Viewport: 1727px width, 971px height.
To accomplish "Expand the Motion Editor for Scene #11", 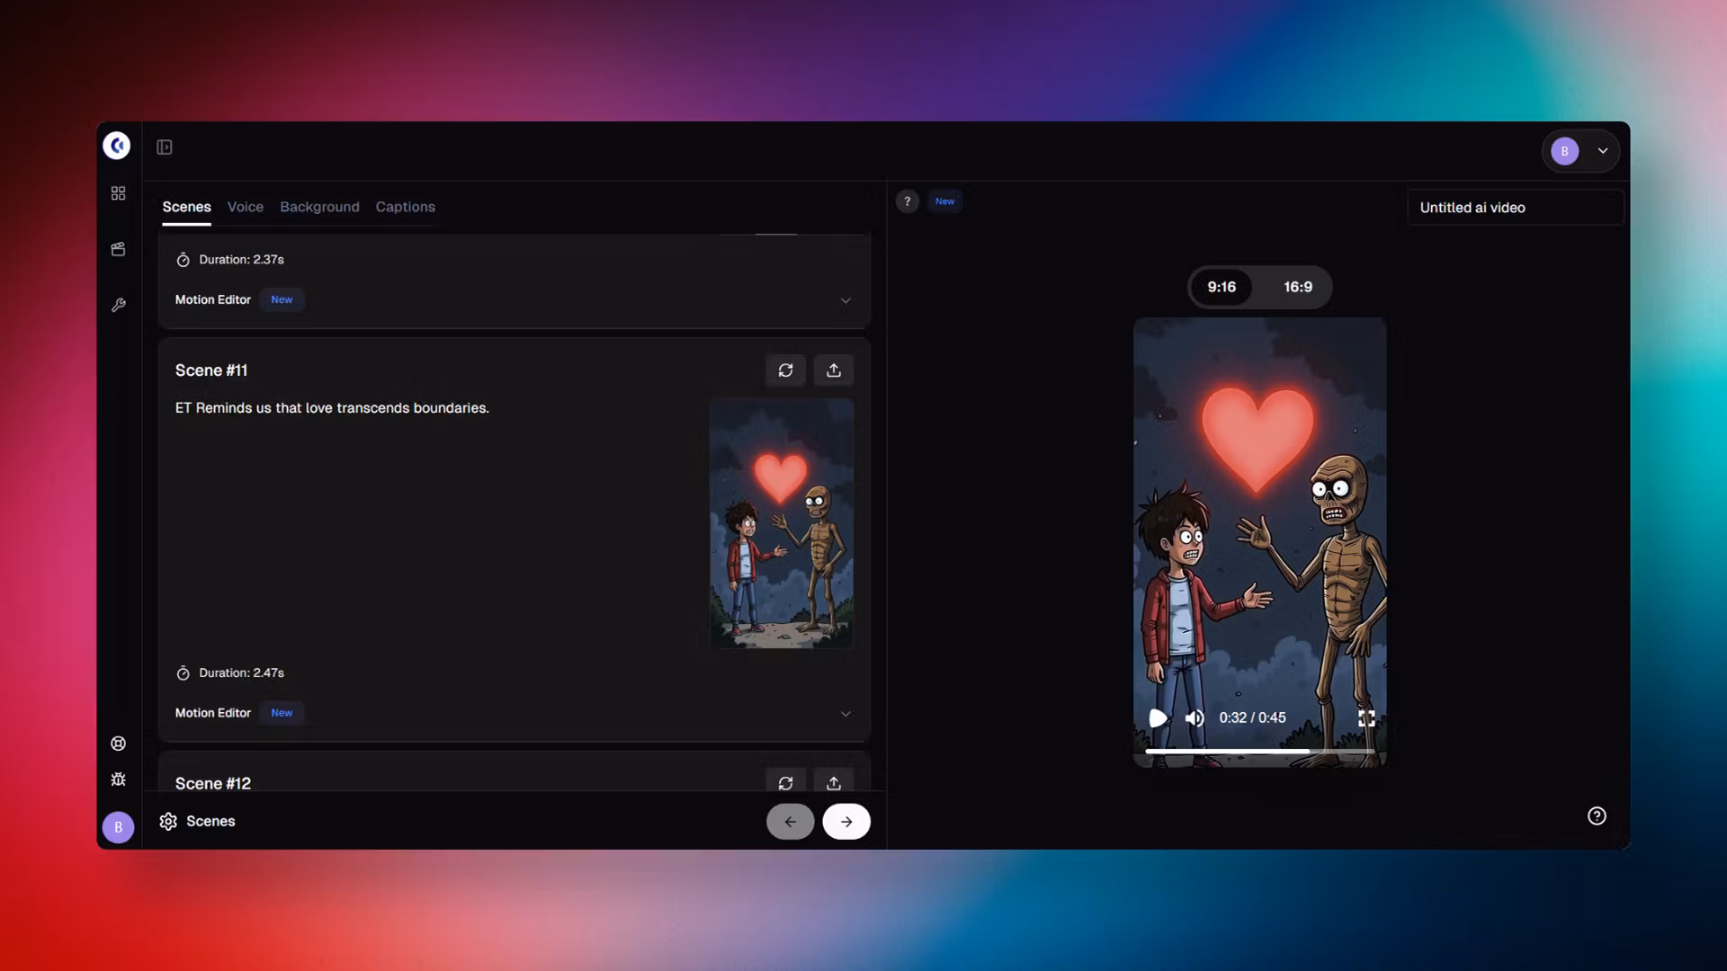I will point(845,713).
